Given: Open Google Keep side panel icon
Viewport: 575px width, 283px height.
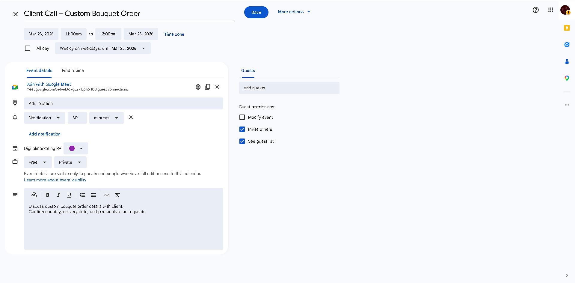Looking at the screenshot, I should coord(567,28).
